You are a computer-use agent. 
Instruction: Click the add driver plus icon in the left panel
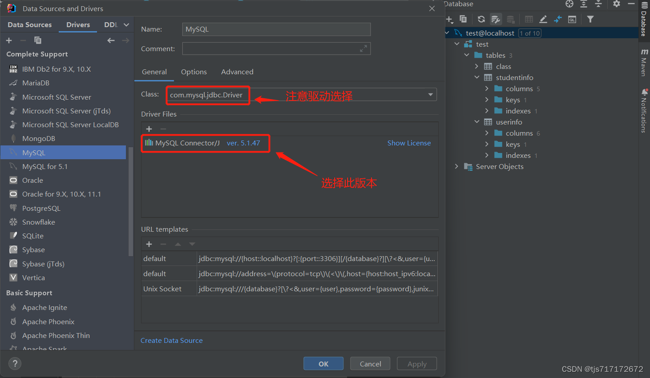9,40
